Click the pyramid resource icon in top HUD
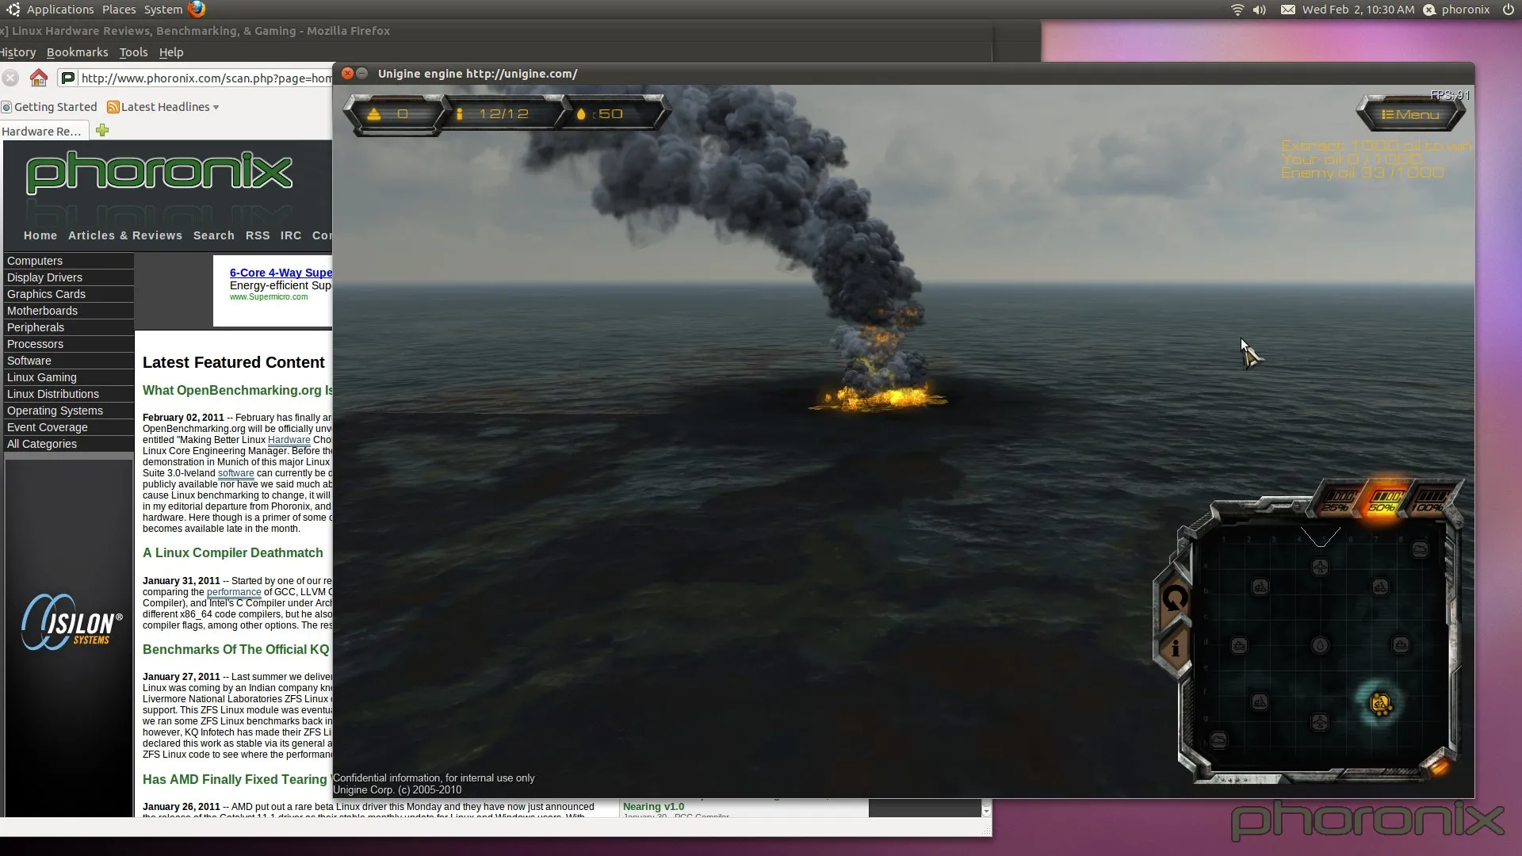 click(x=374, y=114)
